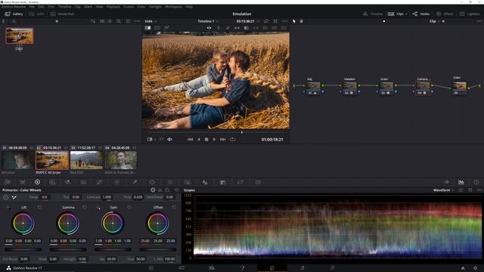484x272 pixels.
Task: Select the gallery still 2.1.1
Action: (19, 36)
